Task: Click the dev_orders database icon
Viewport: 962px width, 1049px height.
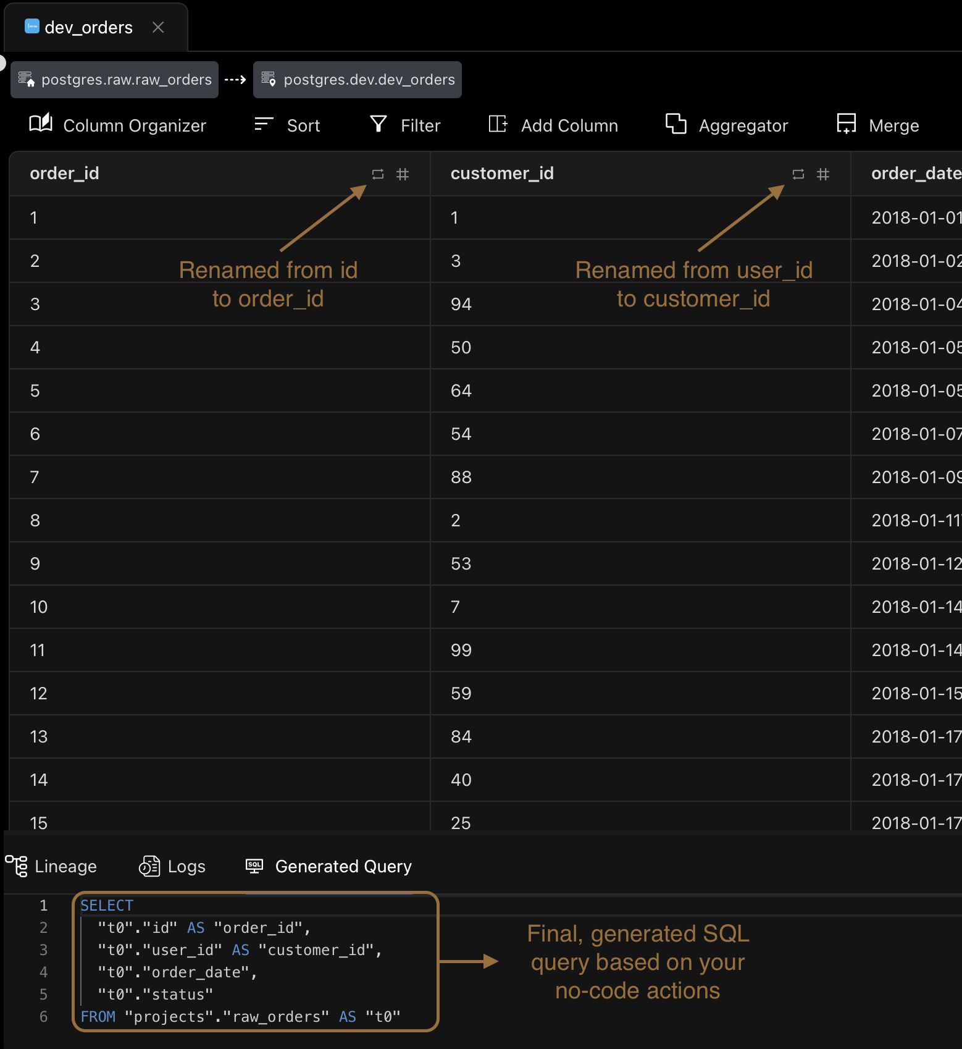Action: (x=269, y=79)
